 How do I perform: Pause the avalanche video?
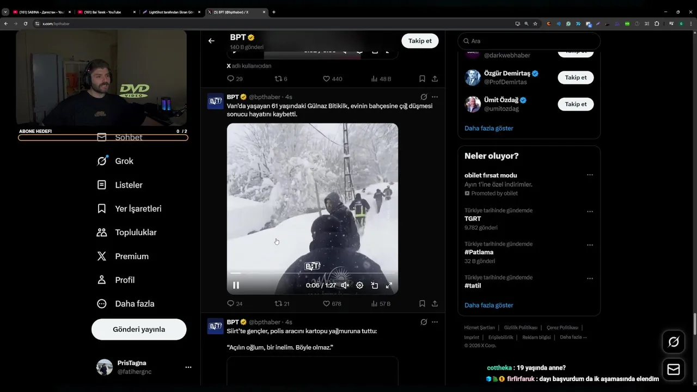point(236,285)
